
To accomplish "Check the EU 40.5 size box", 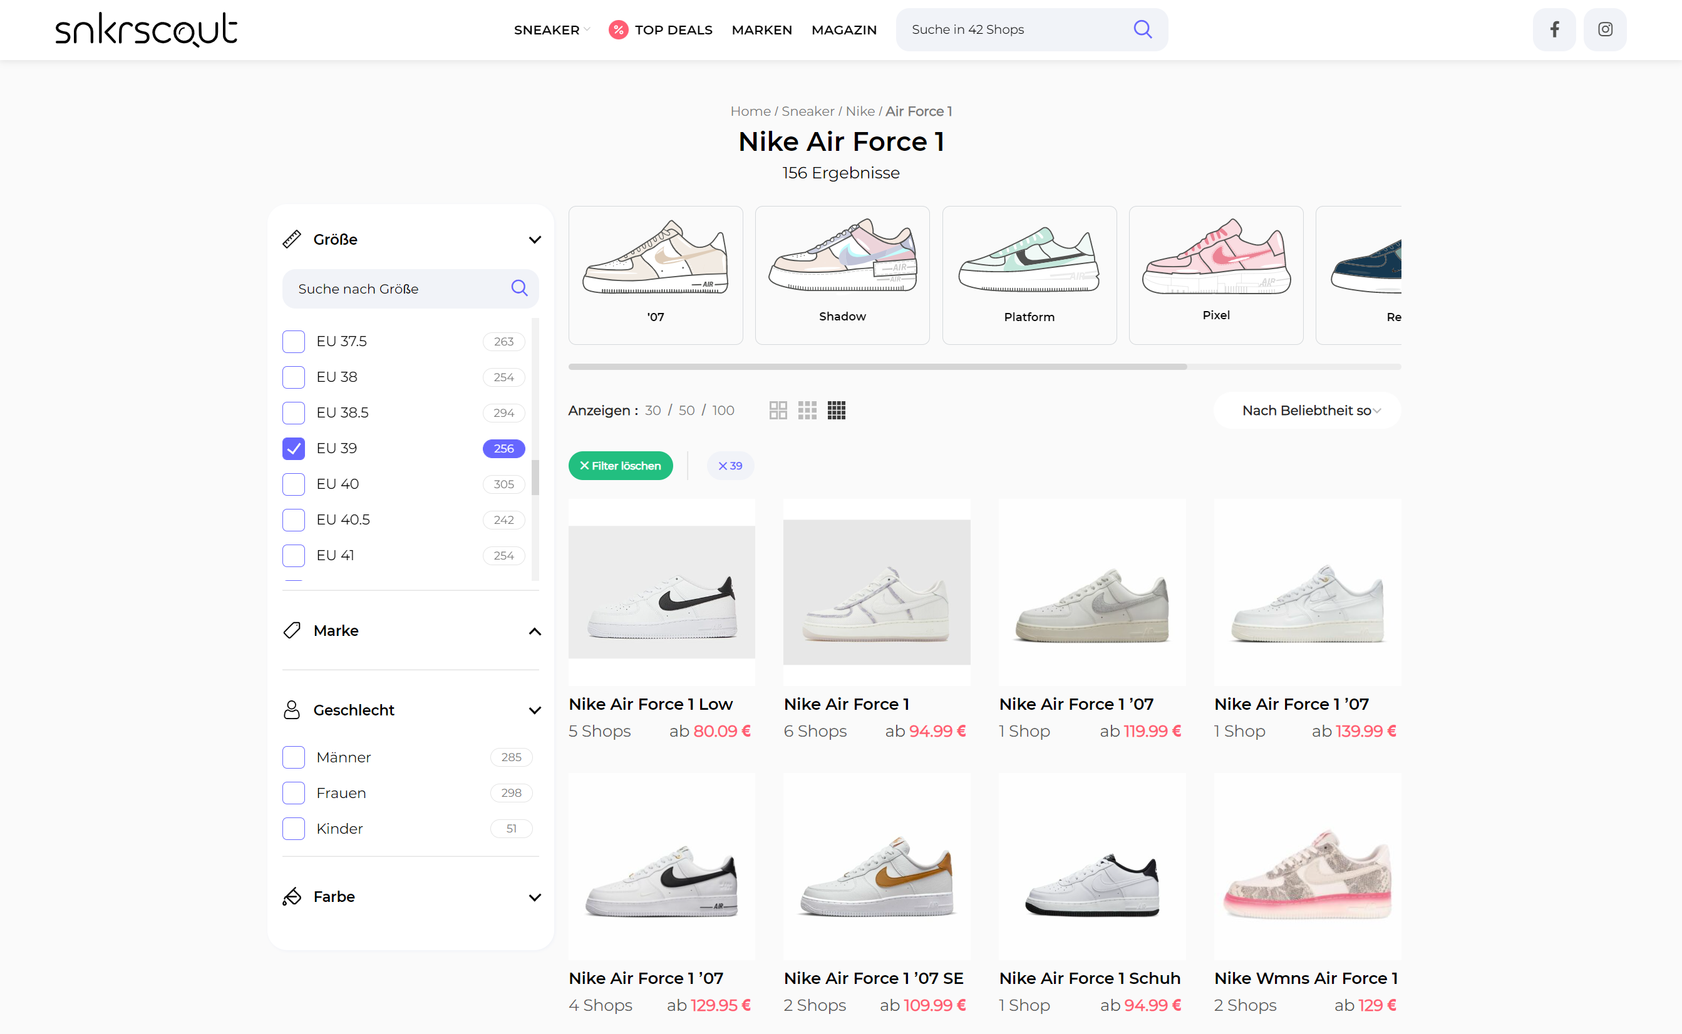I will click(294, 519).
